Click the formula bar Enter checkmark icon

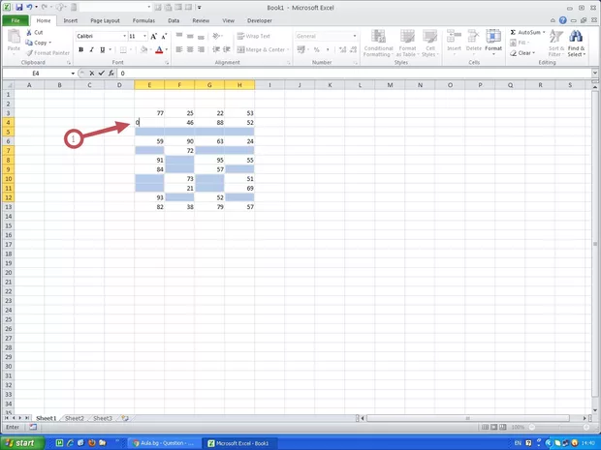click(x=101, y=74)
